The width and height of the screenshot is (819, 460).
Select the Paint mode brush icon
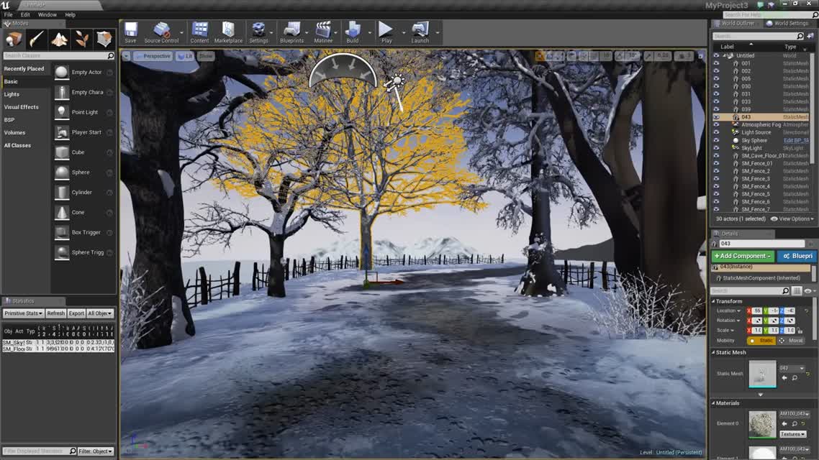point(36,39)
